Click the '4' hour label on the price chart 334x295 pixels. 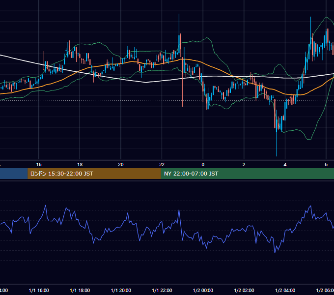tap(285, 165)
